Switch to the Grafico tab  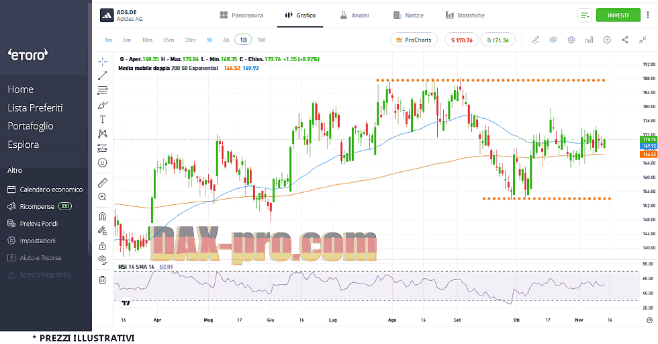(300, 15)
